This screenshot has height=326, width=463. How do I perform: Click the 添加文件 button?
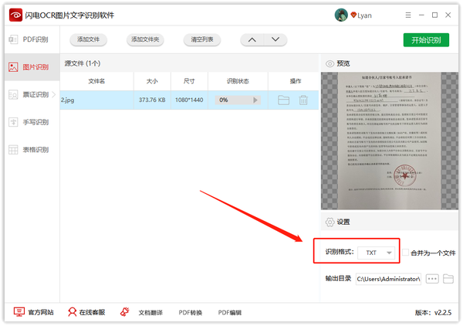pyautogui.click(x=88, y=40)
